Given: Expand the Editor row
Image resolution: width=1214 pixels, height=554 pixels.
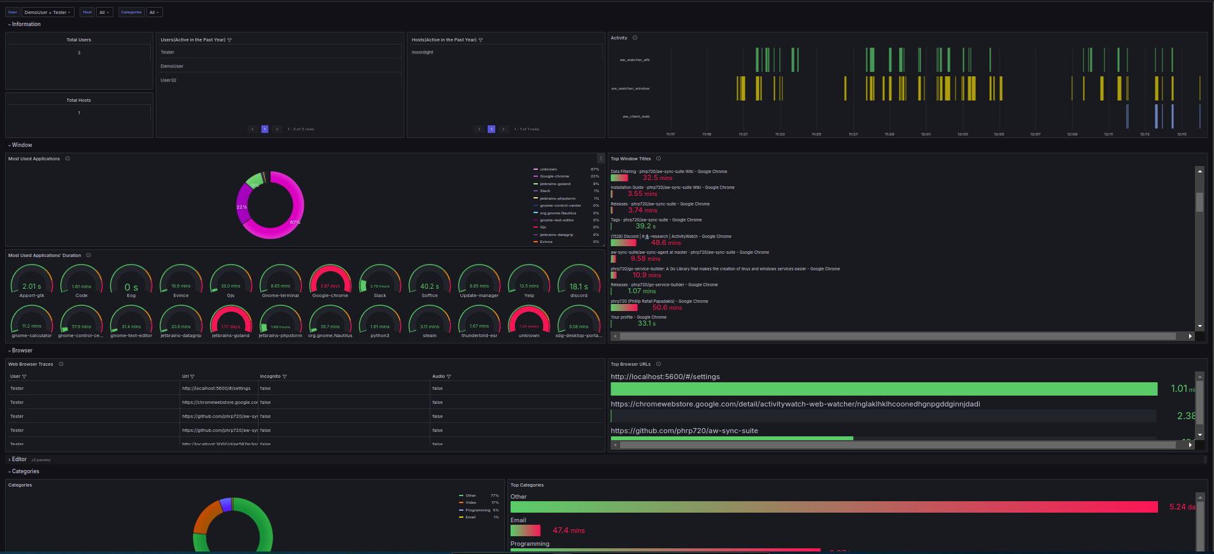Looking at the screenshot, I should (x=18, y=459).
